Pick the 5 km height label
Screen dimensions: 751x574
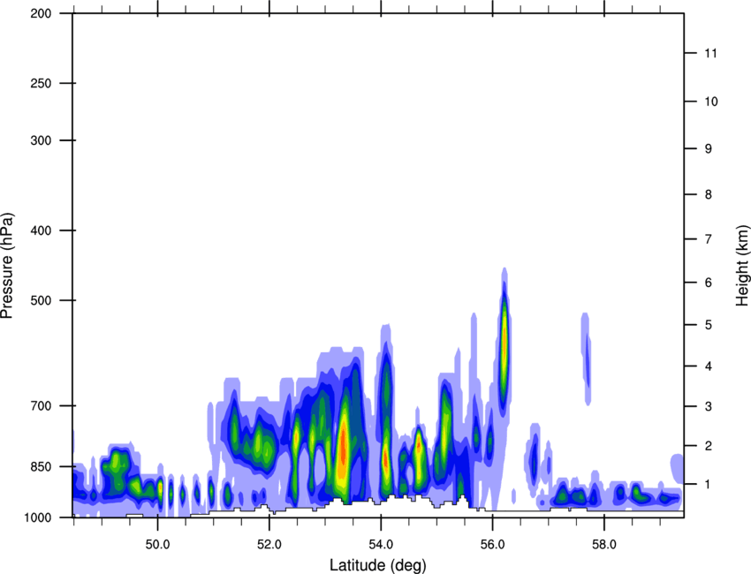709,325
